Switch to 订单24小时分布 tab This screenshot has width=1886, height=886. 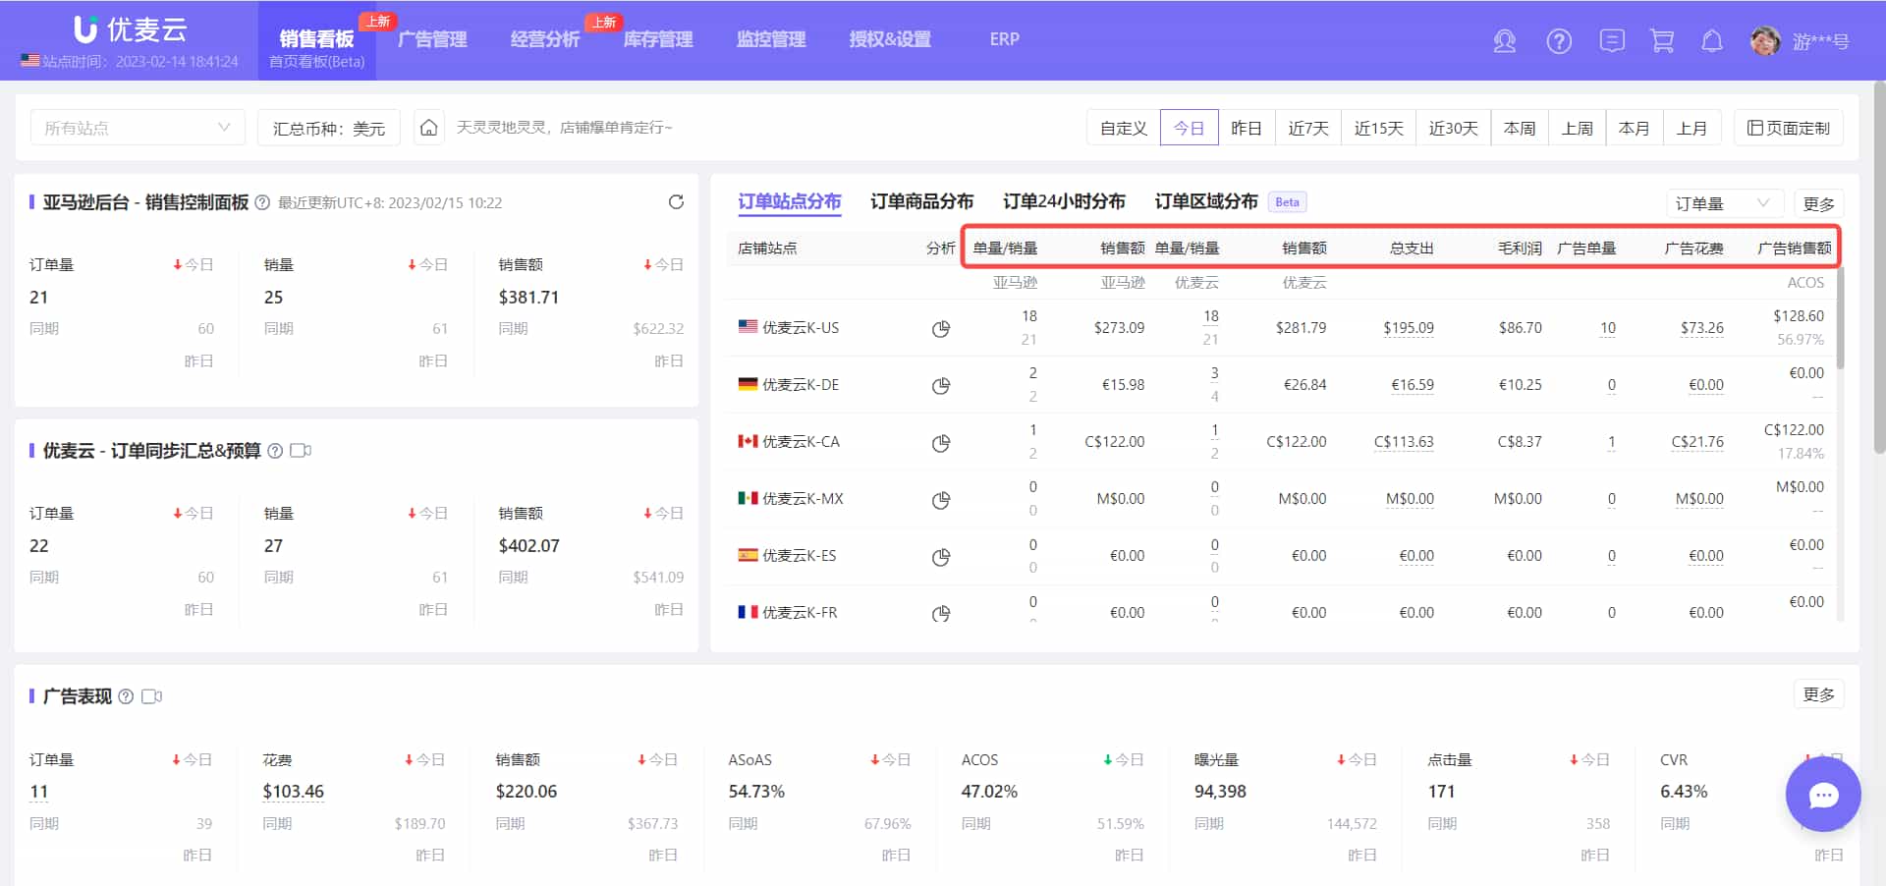click(1064, 201)
